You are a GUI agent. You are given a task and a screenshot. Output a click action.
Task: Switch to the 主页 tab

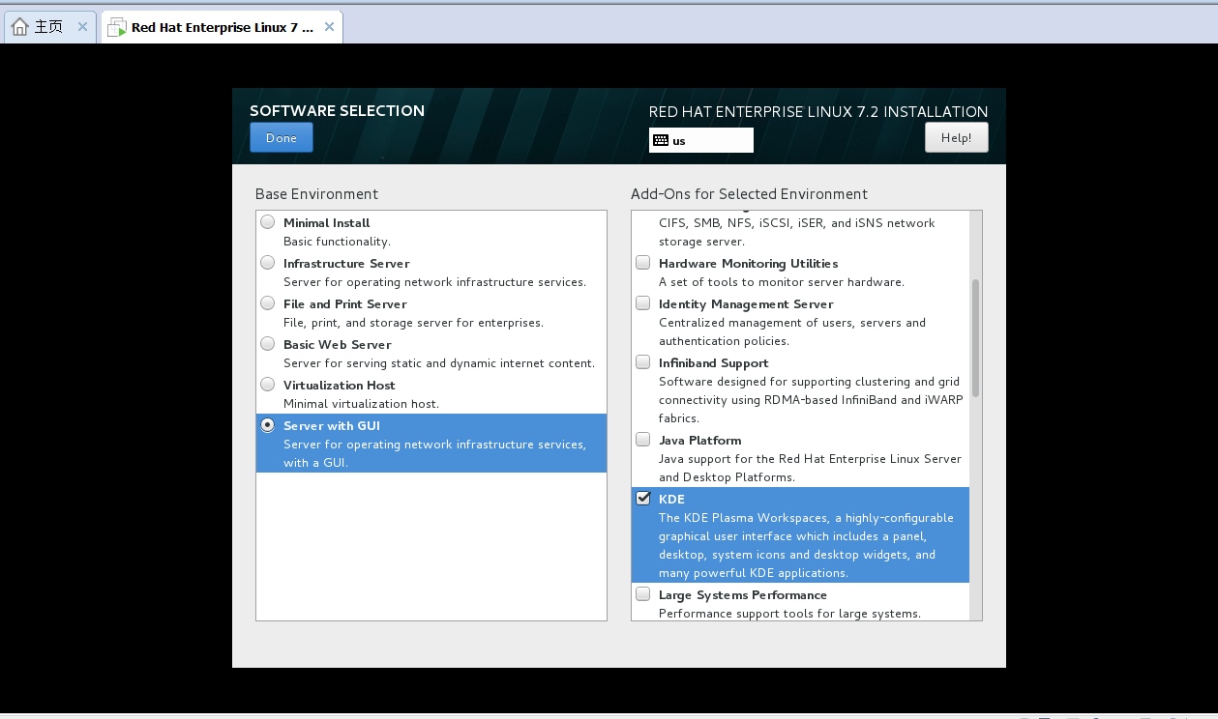point(48,27)
